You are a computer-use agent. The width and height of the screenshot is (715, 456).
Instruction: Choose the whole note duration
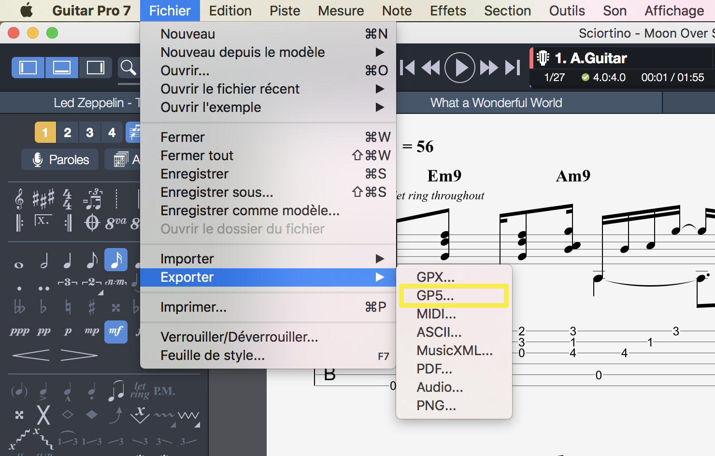point(19,265)
